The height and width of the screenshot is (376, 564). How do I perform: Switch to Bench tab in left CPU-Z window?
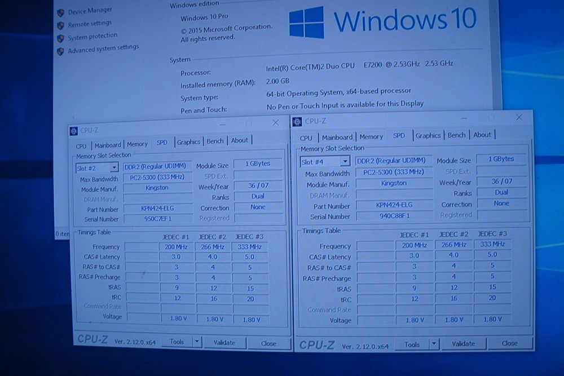215,141
